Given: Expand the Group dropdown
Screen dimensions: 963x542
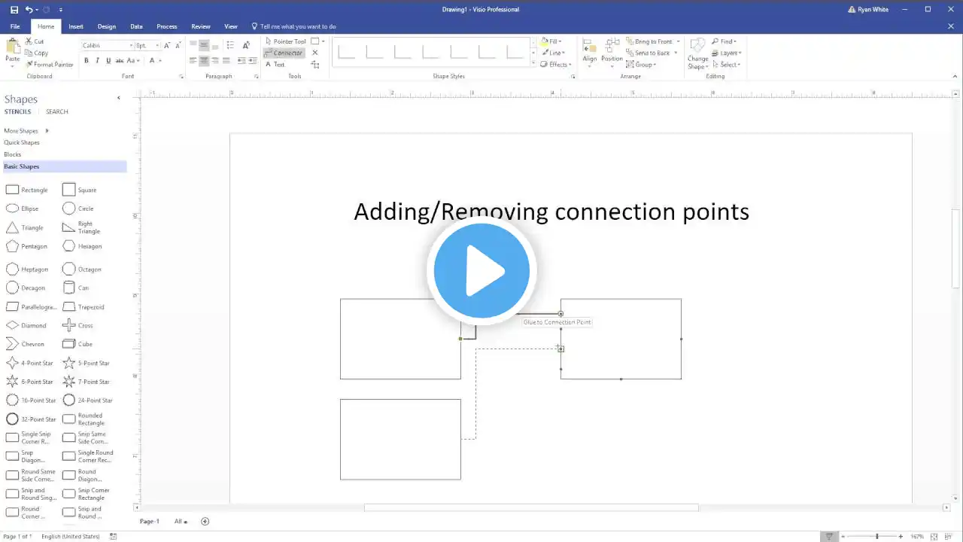Looking at the screenshot, I should 642,65.
